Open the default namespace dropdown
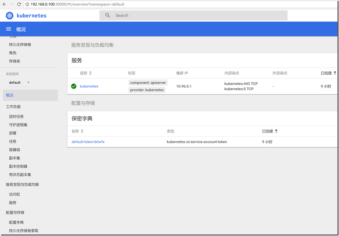Image resolution: width=339 pixels, height=236 pixels. coord(19,82)
